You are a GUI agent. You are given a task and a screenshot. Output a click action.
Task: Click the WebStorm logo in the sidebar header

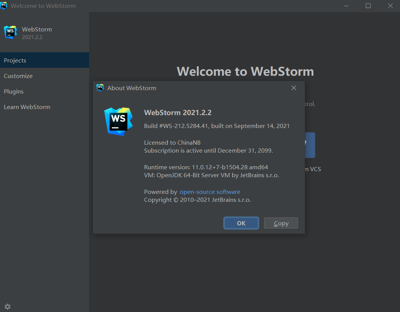coord(11,32)
